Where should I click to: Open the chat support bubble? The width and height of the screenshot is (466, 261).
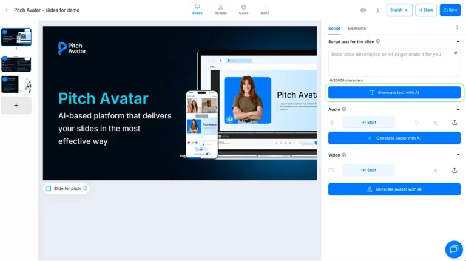(453, 249)
